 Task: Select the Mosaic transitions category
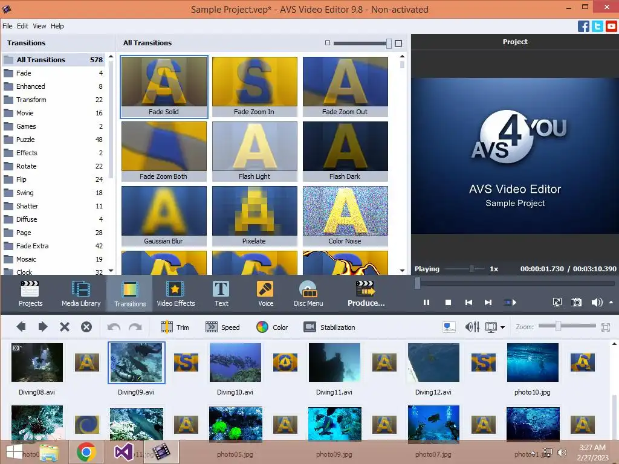tap(53, 259)
